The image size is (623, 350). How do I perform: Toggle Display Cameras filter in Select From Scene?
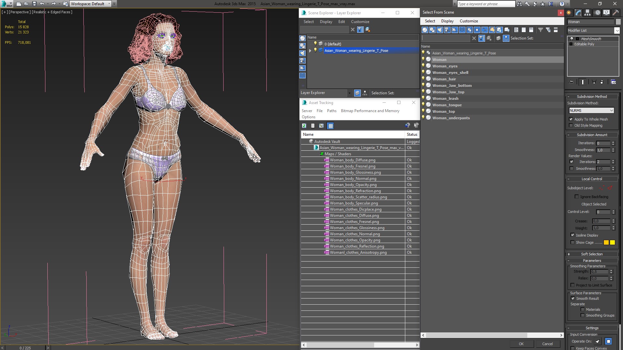tap(447, 30)
